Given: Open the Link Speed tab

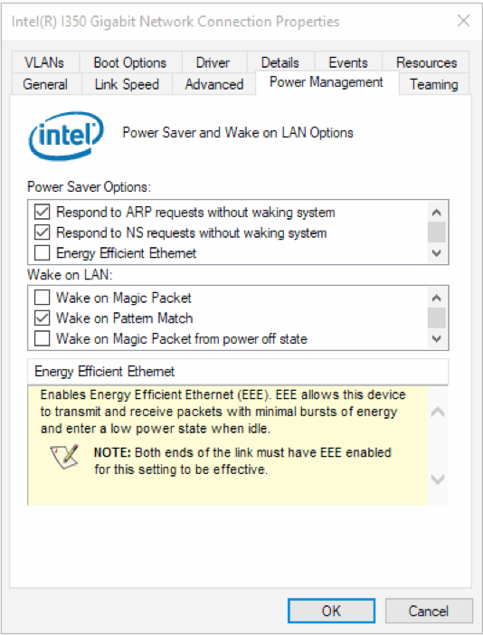Looking at the screenshot, I should 127,84.
